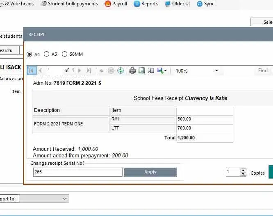Click the 'School Fees Receipt' heading
Image resolution: width=273 pixels, height=216 pixels.
pyautogui.click(x=158, y=98)
